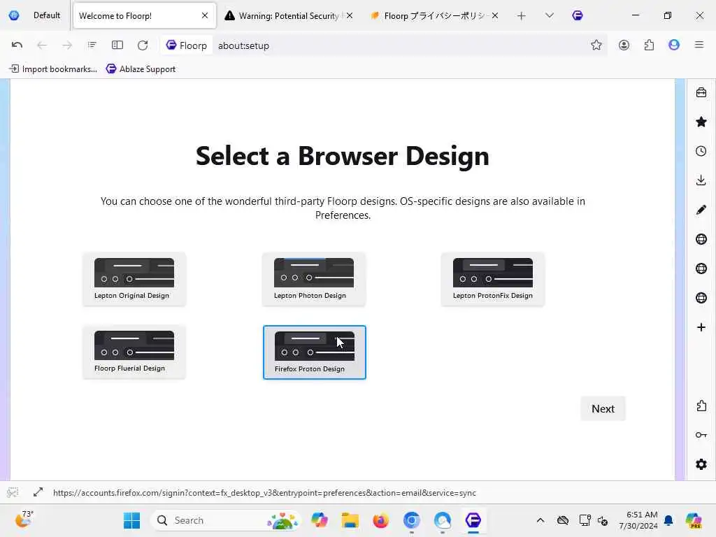Open the taskbar clock and date

click(x=638, y=520)
